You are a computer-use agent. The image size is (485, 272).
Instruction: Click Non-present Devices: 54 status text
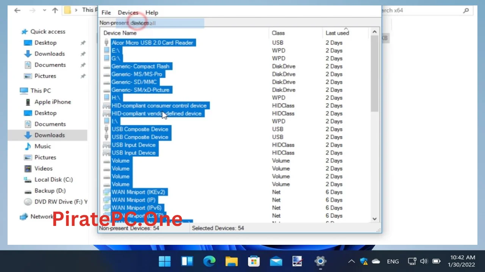129,228
